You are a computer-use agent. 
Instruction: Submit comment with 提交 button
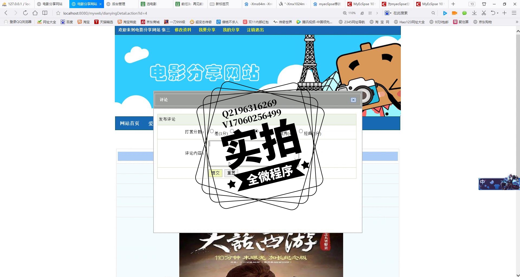pyautogui.click(x=215, y=173)
